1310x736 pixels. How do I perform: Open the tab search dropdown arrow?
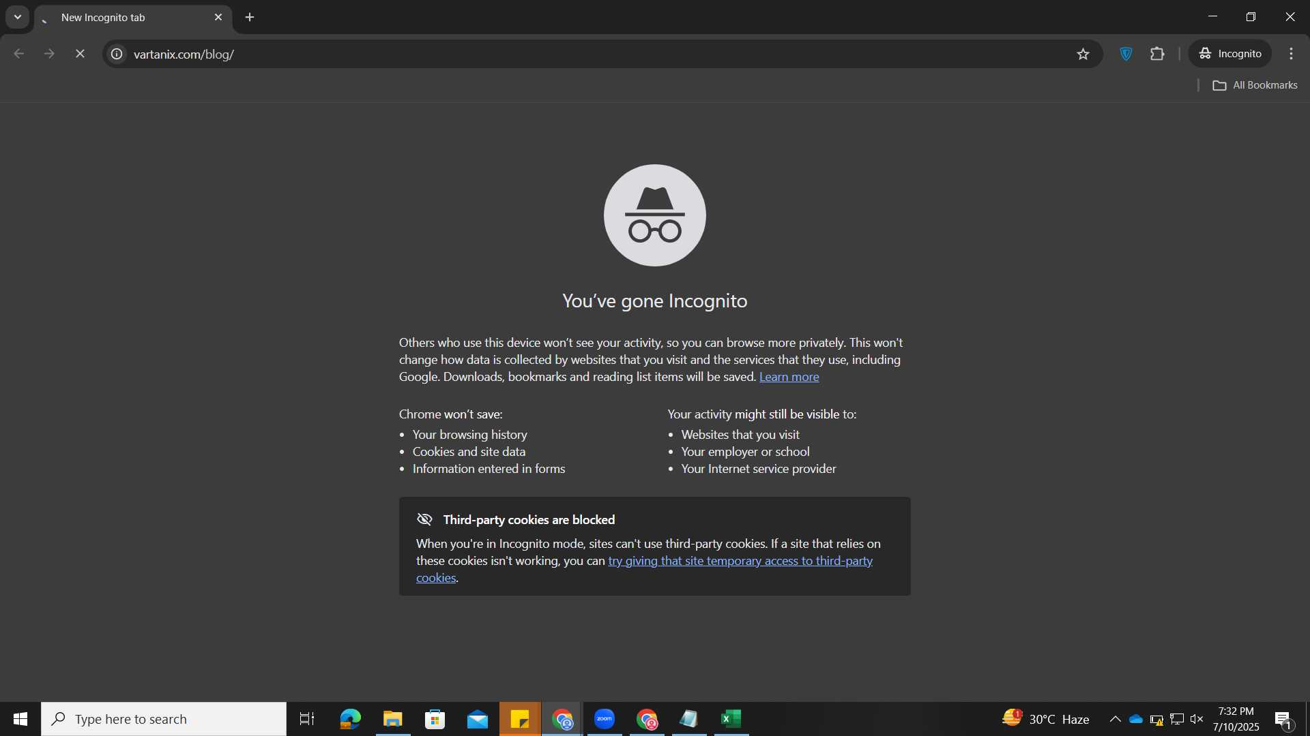pos(18,17)
